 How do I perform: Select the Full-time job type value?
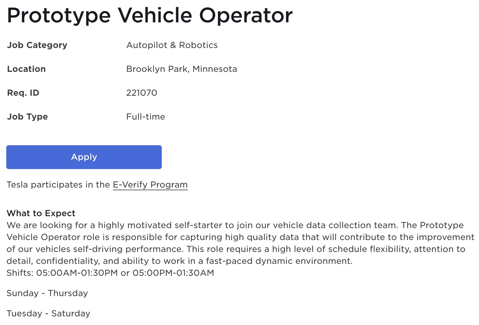(x=145, y=117)
